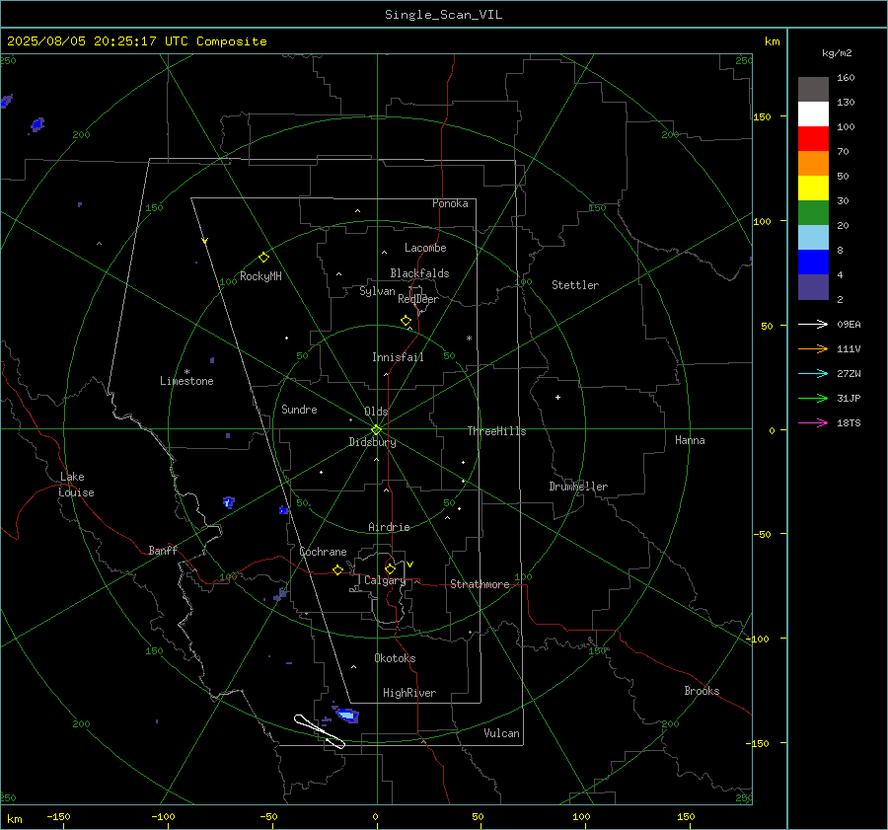Click the yellow radar marker at the Olds center
888x830 pixels.
(x=377, y=429)
